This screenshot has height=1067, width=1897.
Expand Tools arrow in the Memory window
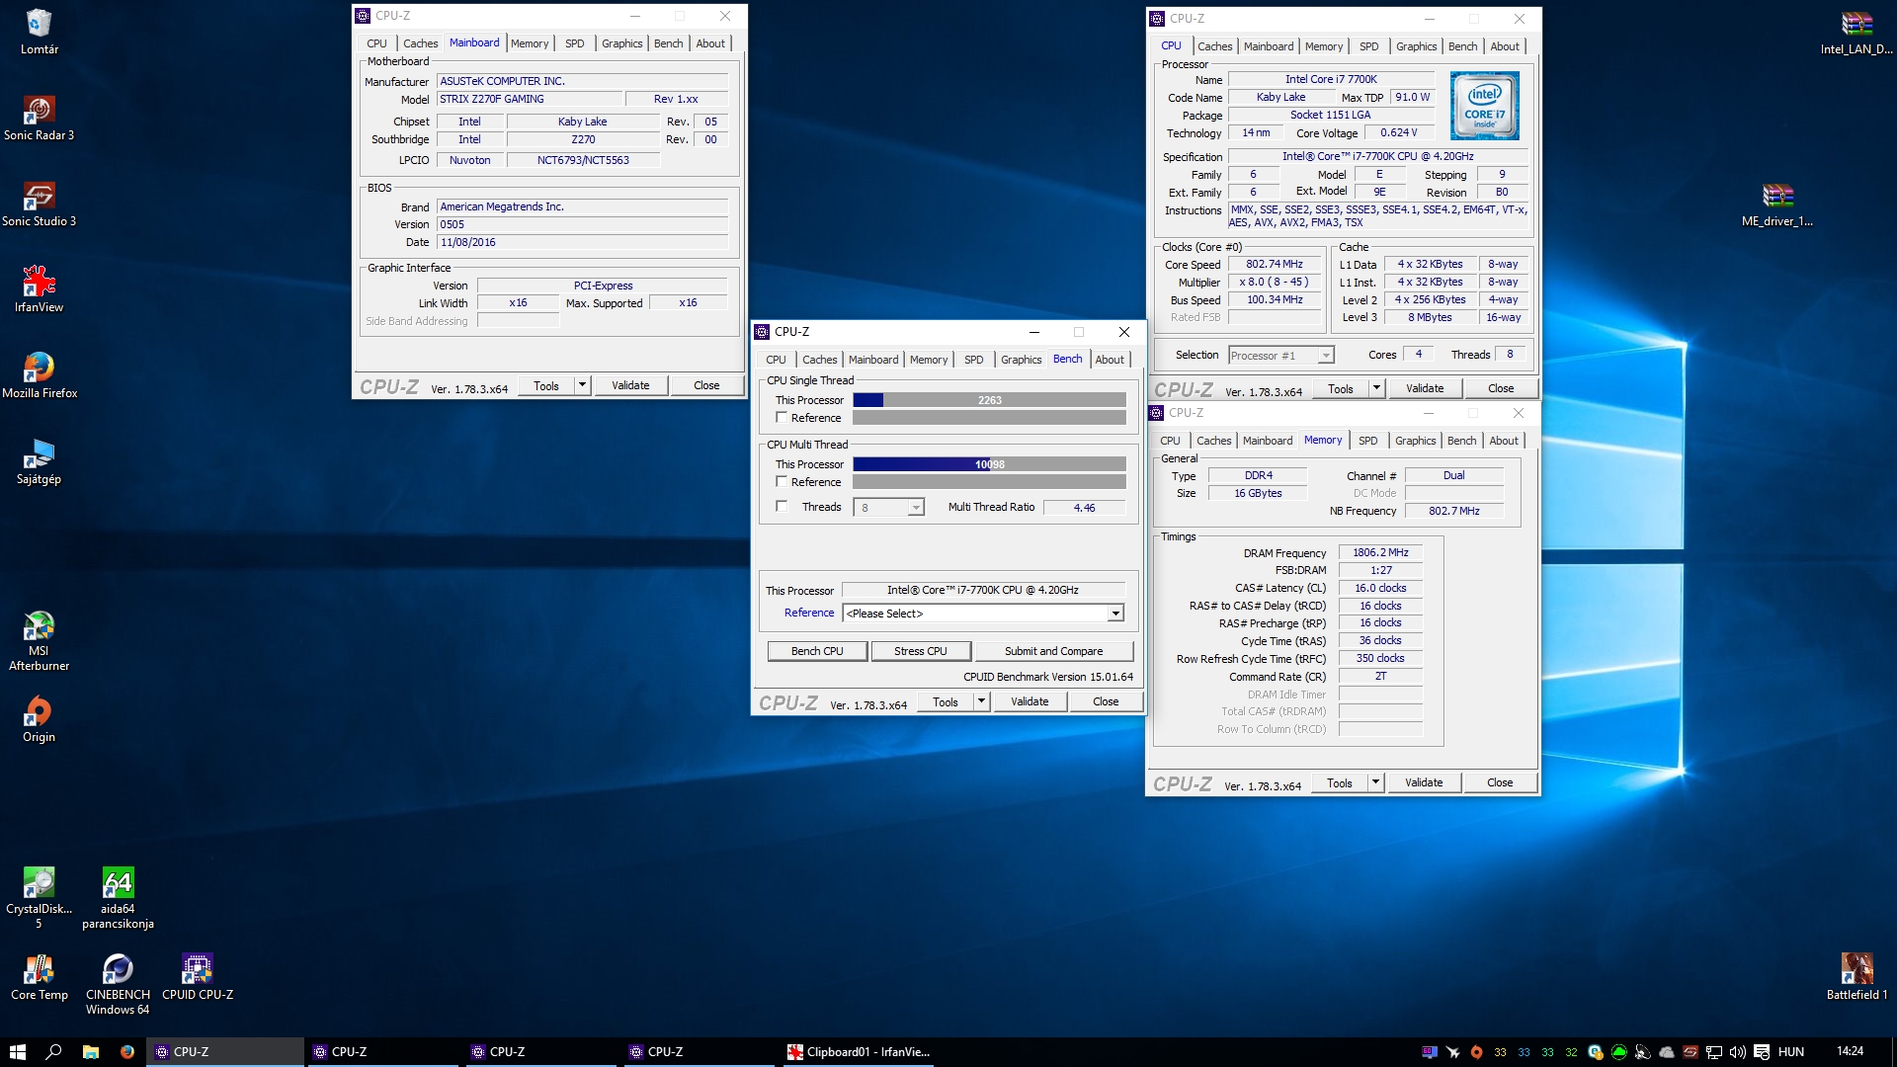pyautogui.click(x=1375, y=782)
